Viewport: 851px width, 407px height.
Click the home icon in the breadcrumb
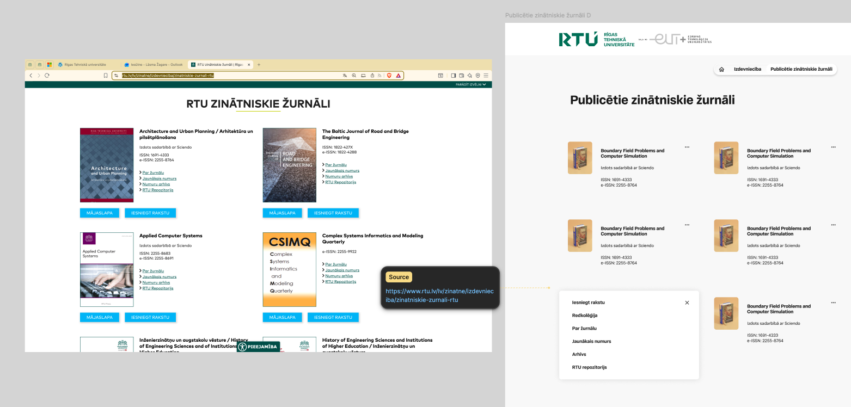click(x=721, y=70)
